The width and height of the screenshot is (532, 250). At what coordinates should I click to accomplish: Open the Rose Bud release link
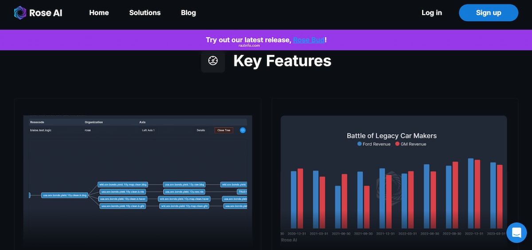[x=309, y=40]
